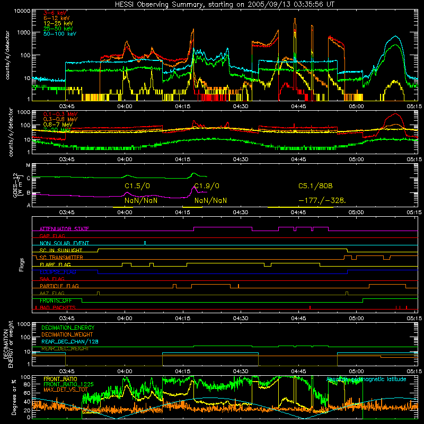Click the MAX_DET_VS_TOT legend label

click(66, 390)
